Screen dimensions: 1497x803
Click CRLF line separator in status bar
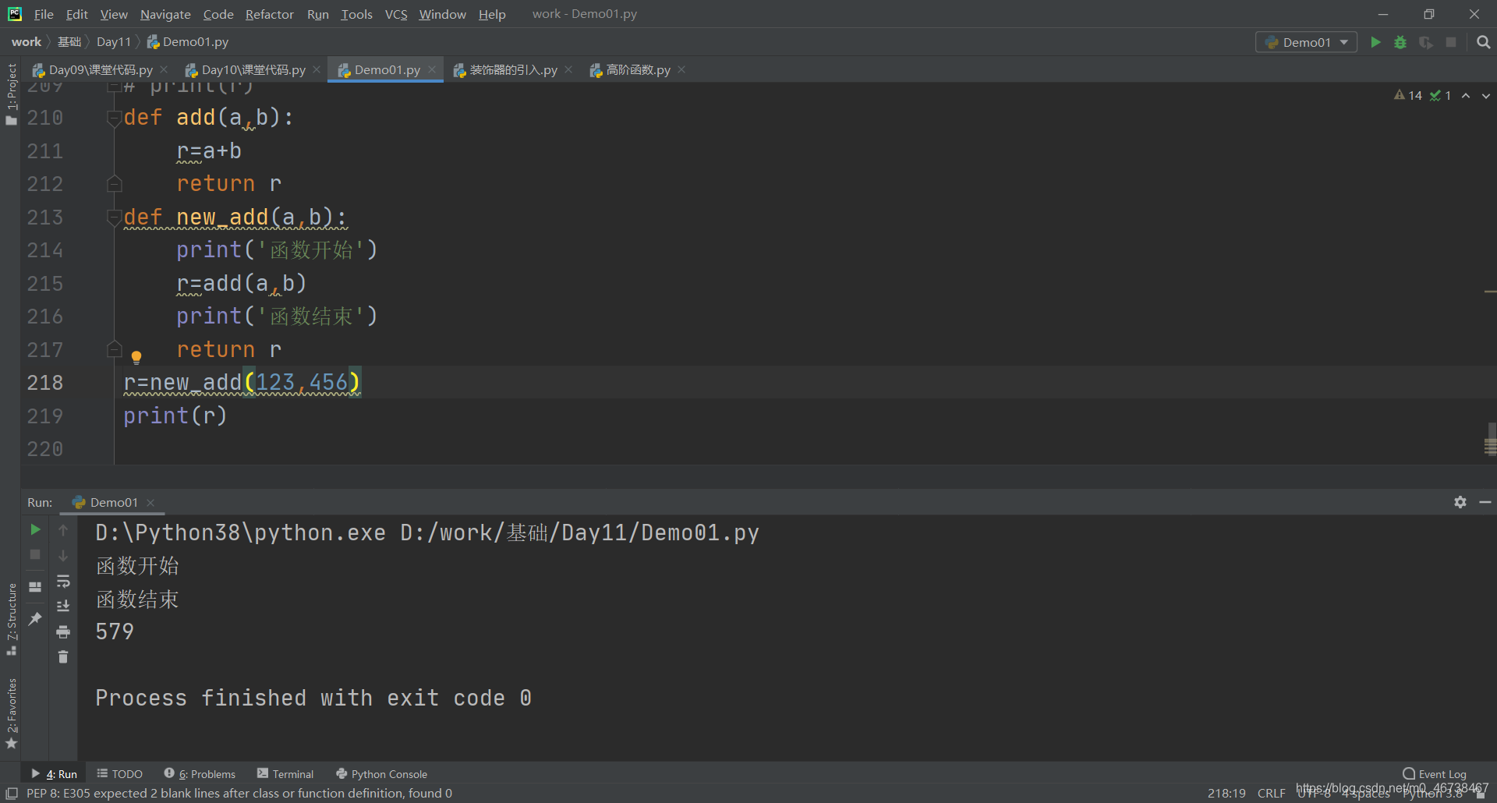click(x=1271, y=793)
